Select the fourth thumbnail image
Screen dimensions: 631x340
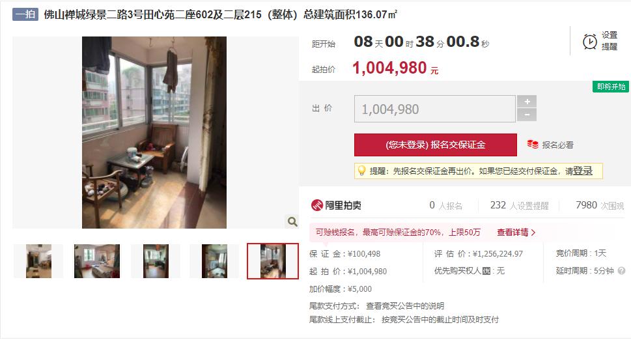(x=214, y=261)
